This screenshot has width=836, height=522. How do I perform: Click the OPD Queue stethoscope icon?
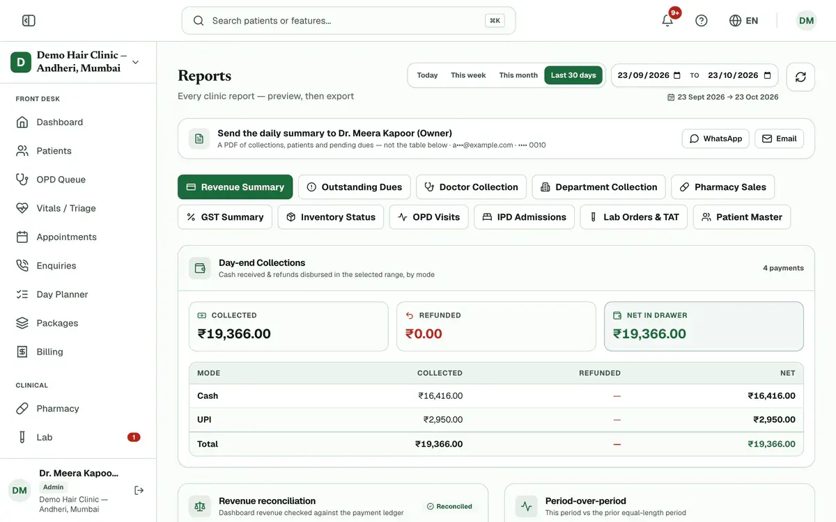[22, 180]
